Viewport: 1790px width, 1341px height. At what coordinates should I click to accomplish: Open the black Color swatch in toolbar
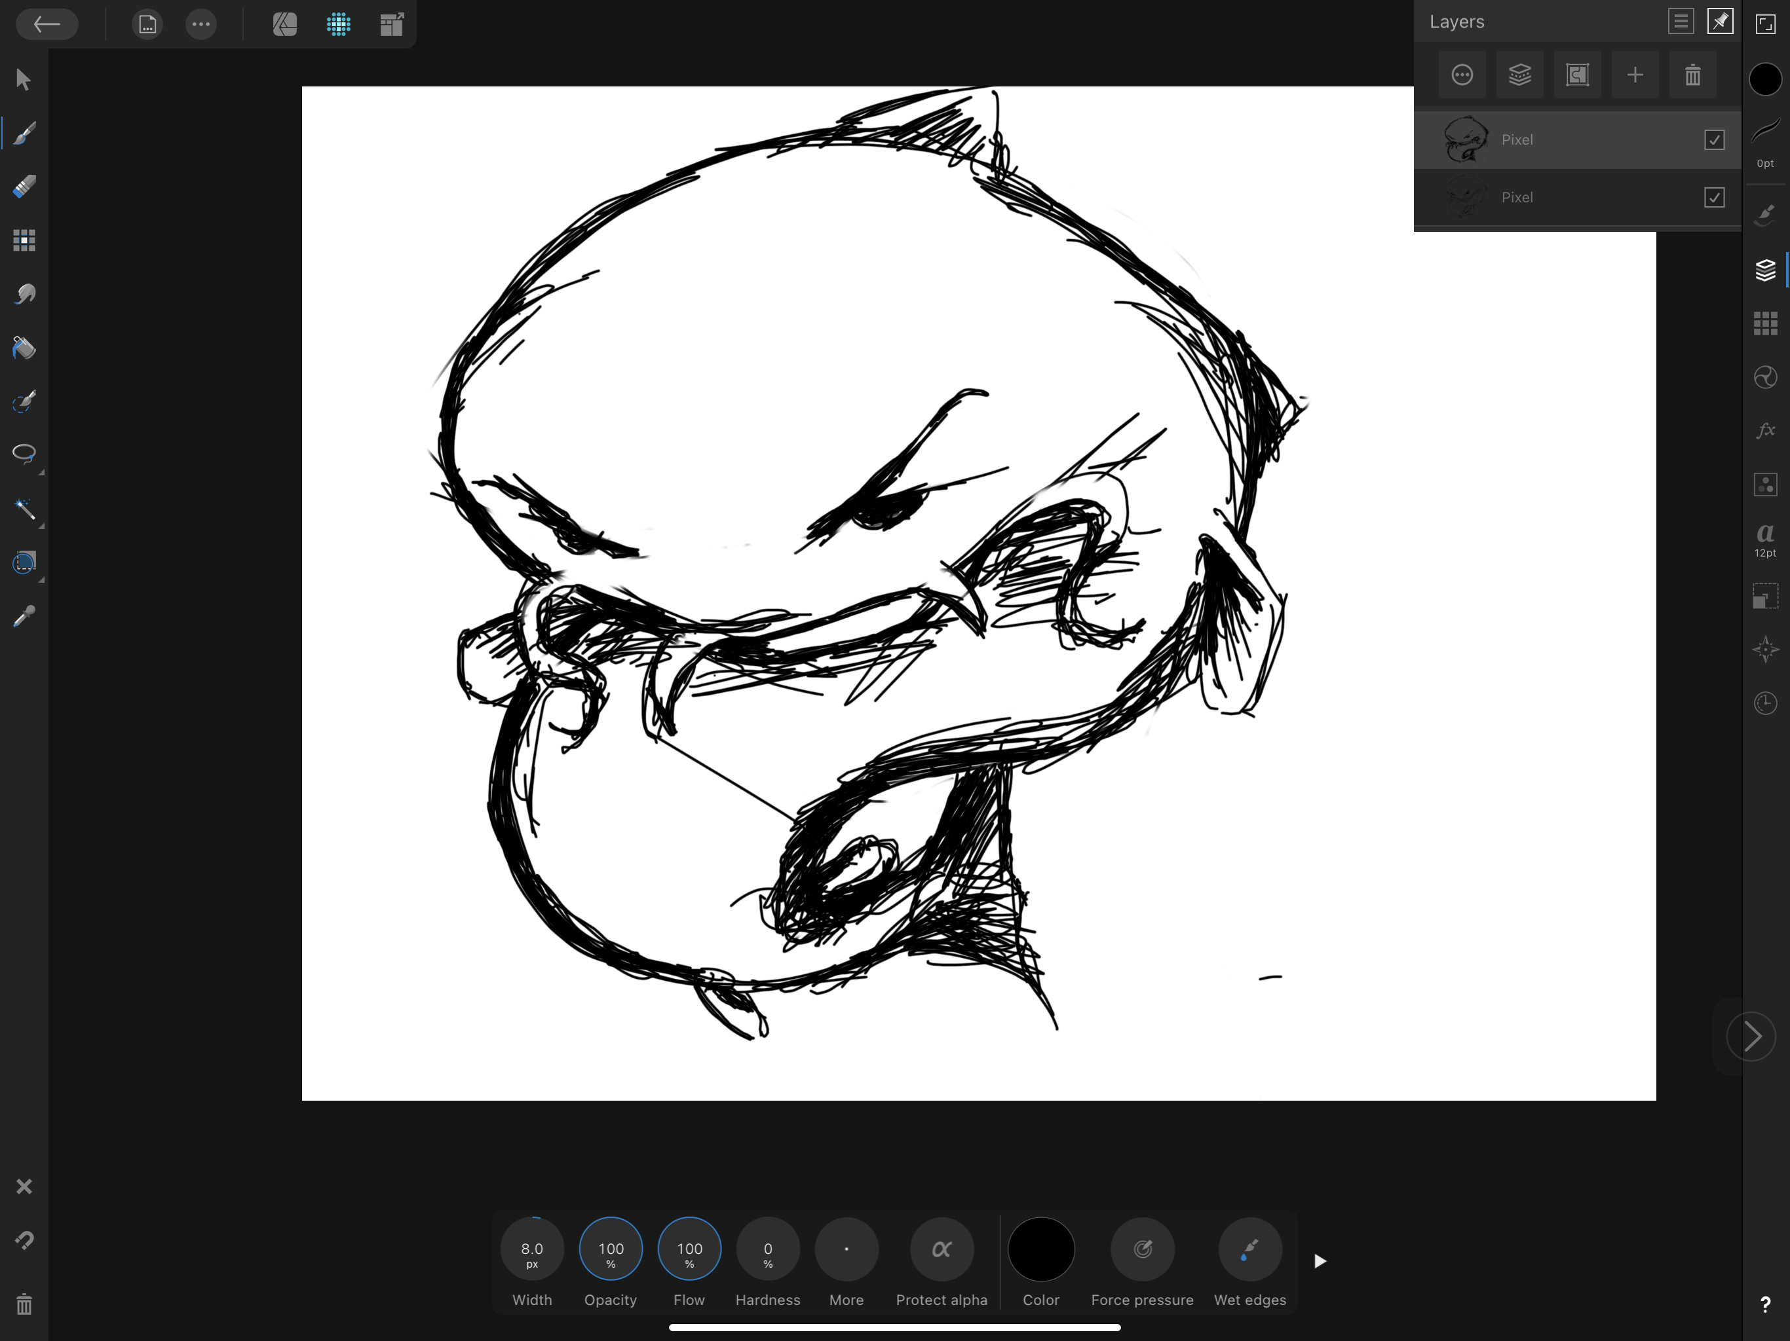pyautogui.click(x=1040, y=1249)
